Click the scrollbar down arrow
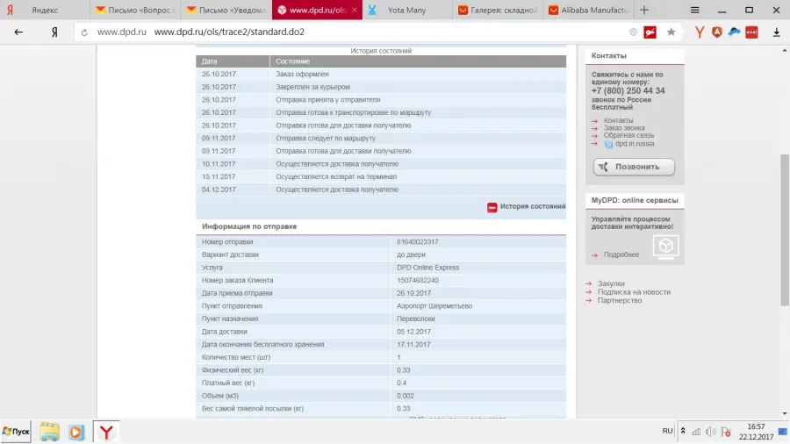790x444 pixels. pyautogui.click(x=785, y=414)
